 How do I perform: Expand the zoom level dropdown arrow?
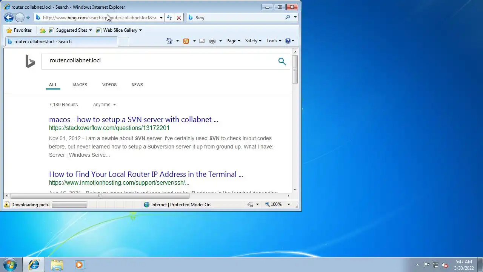click(289, 204)
